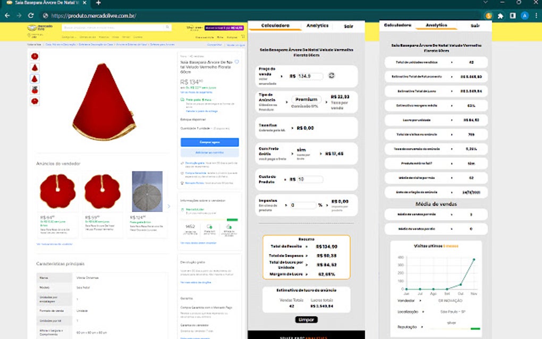
Task: Click the seller reputation bar on product page
Action: pyautogui.click(x=209, y=220)
